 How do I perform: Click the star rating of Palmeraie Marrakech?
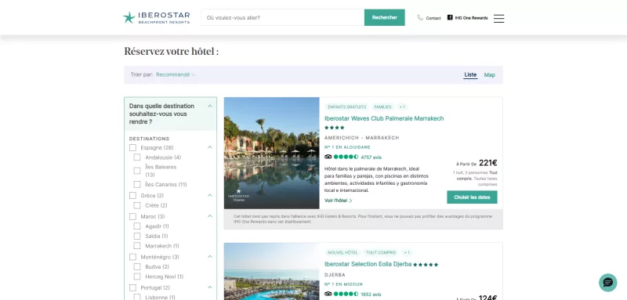[x=335, y=128]
